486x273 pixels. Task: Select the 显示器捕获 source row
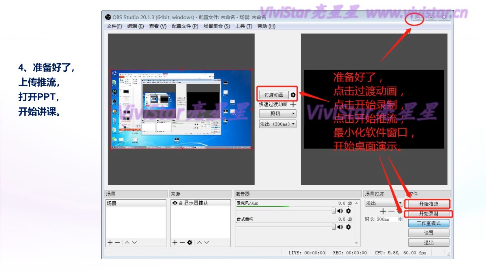point(200,203)
